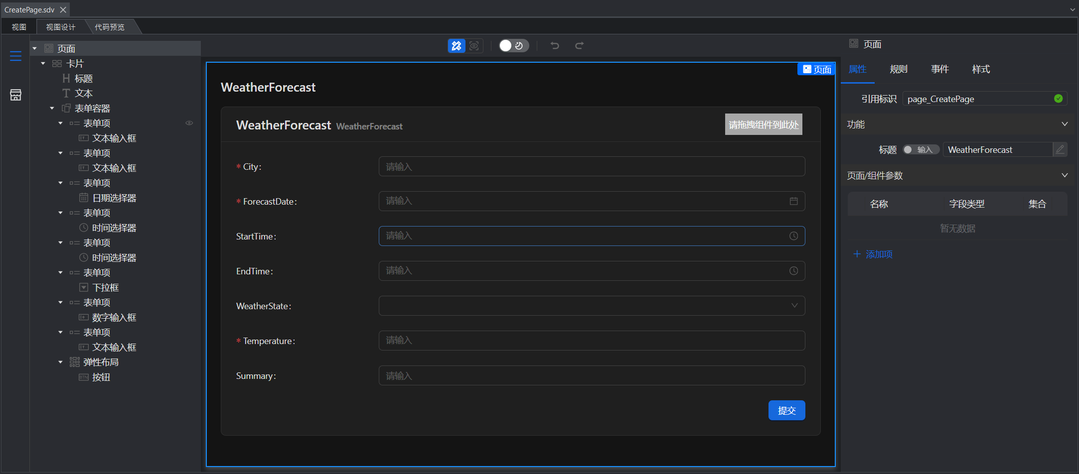Click the 标题 WeatherForecast text field
The width and height of the screenshot is (1079, 474).
997,149
